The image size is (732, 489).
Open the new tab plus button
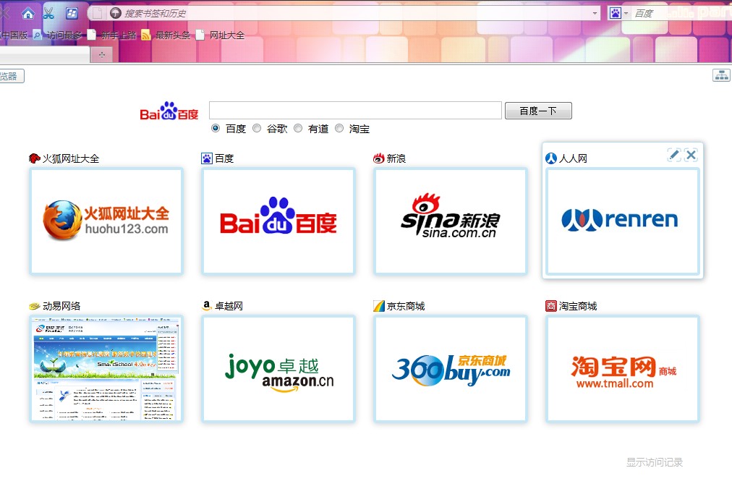(x=102, y=55)
